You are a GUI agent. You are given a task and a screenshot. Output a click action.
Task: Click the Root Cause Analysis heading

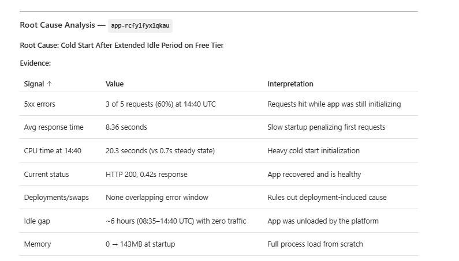tap(58, 25)
